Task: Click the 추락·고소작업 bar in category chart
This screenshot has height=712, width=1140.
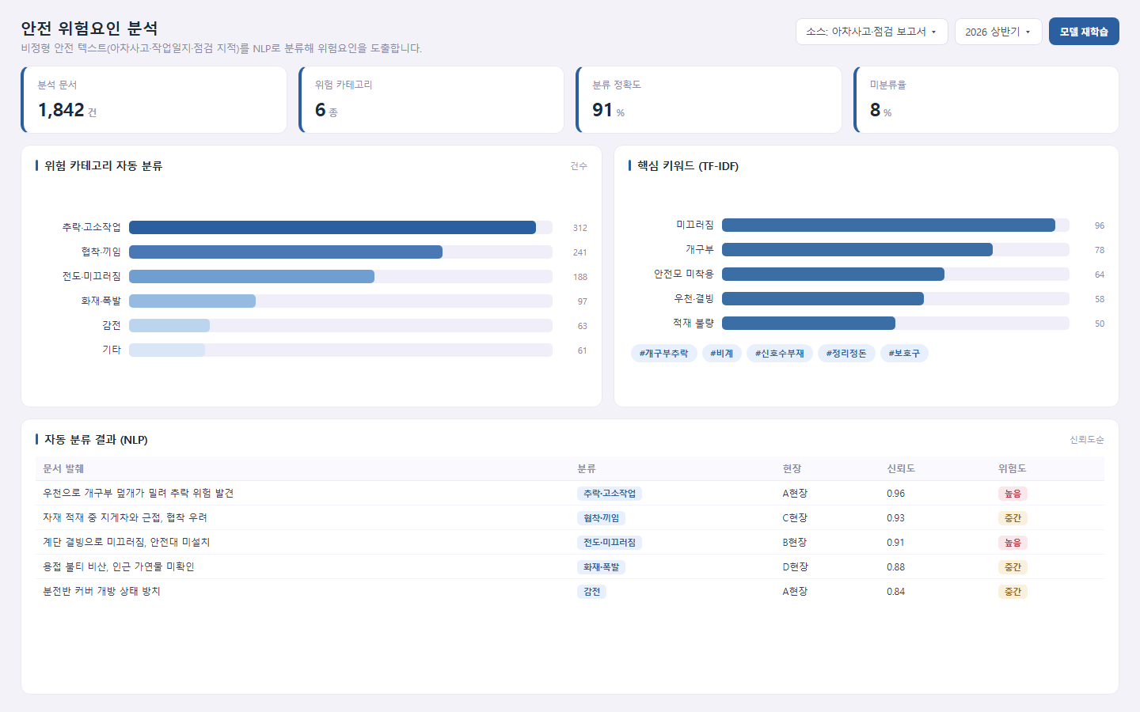Action: [x=332, y=228]
